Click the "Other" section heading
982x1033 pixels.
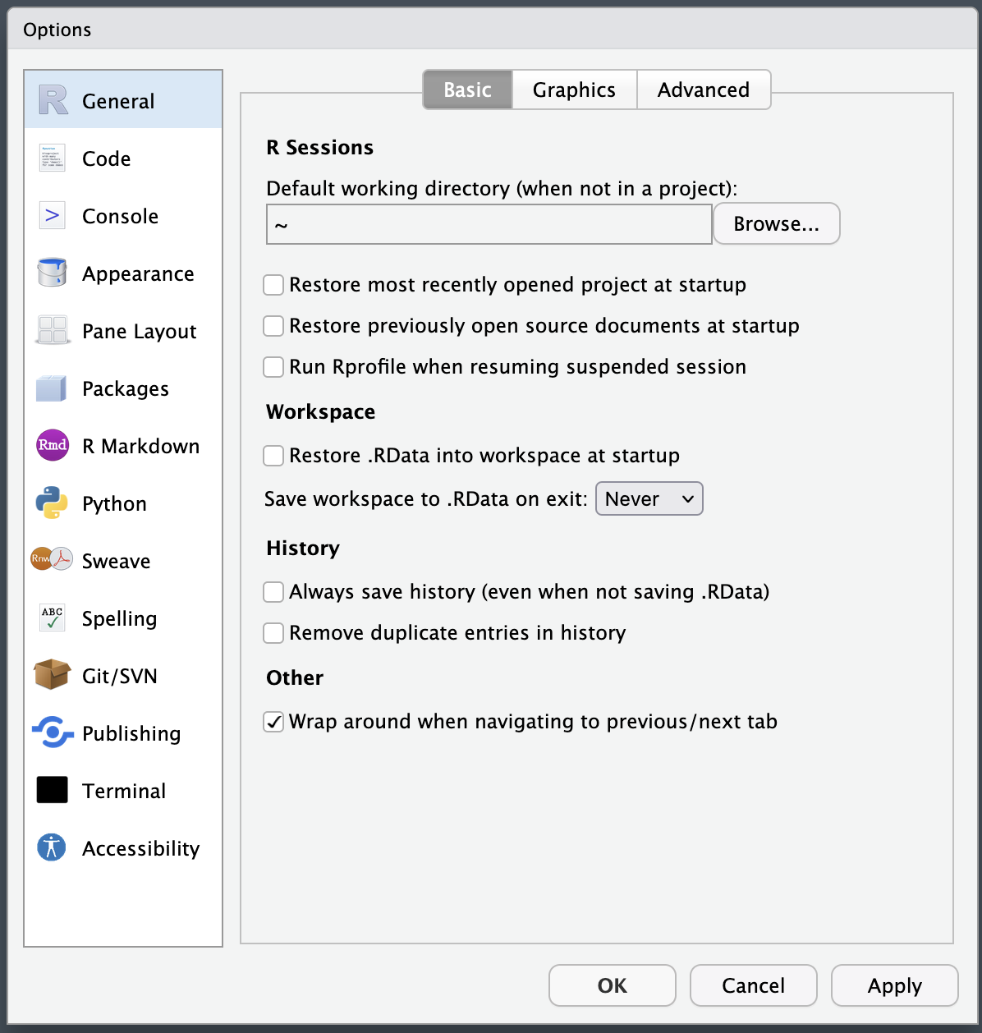tap(295, 677)
